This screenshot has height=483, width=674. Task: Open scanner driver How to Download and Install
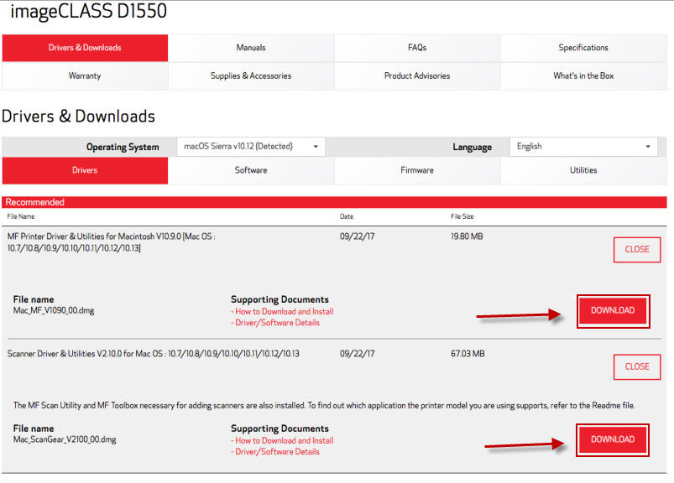click(285, 440)
